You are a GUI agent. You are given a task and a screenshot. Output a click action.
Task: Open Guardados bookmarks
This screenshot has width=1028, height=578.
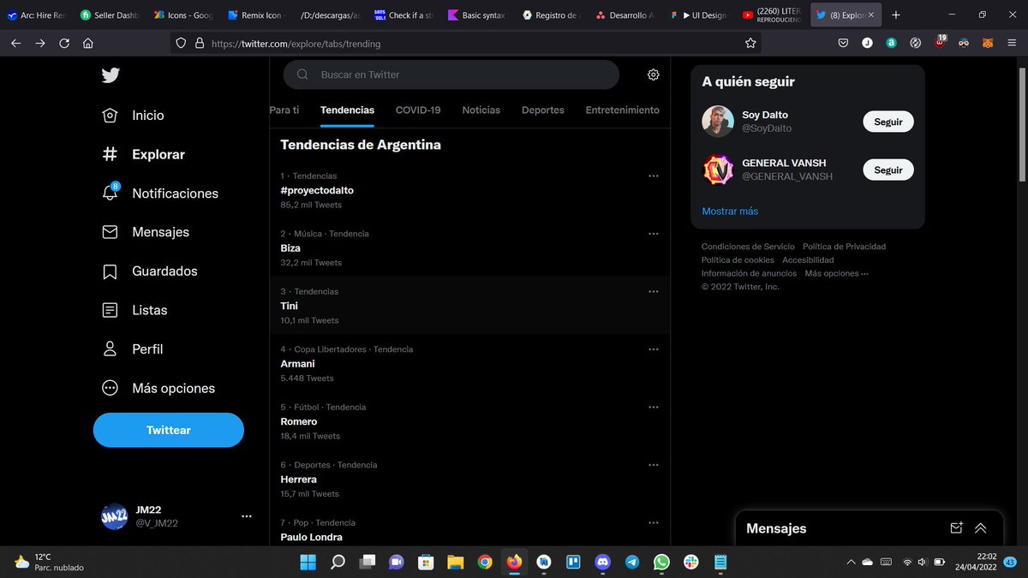[150, 271]
